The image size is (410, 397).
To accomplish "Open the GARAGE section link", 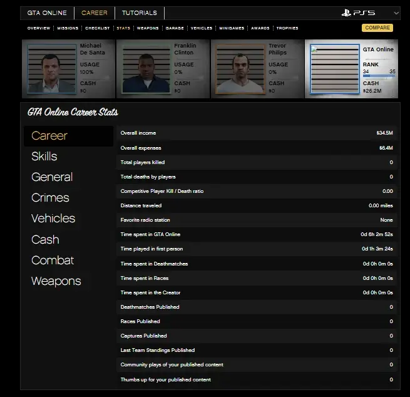I will pos(175,28).
